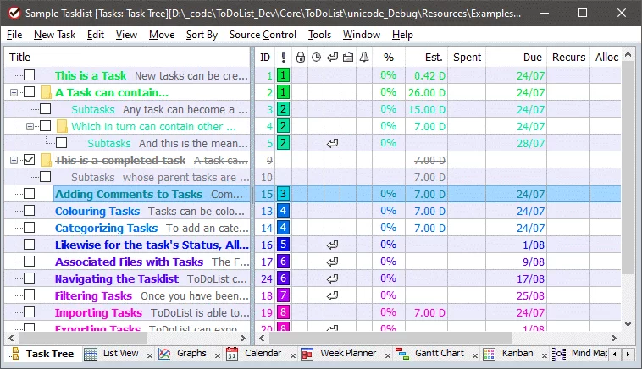Viewport: 642px width, 369px height.
Task: Click the Priority exclamation column header icon
Action: point(283,58)
